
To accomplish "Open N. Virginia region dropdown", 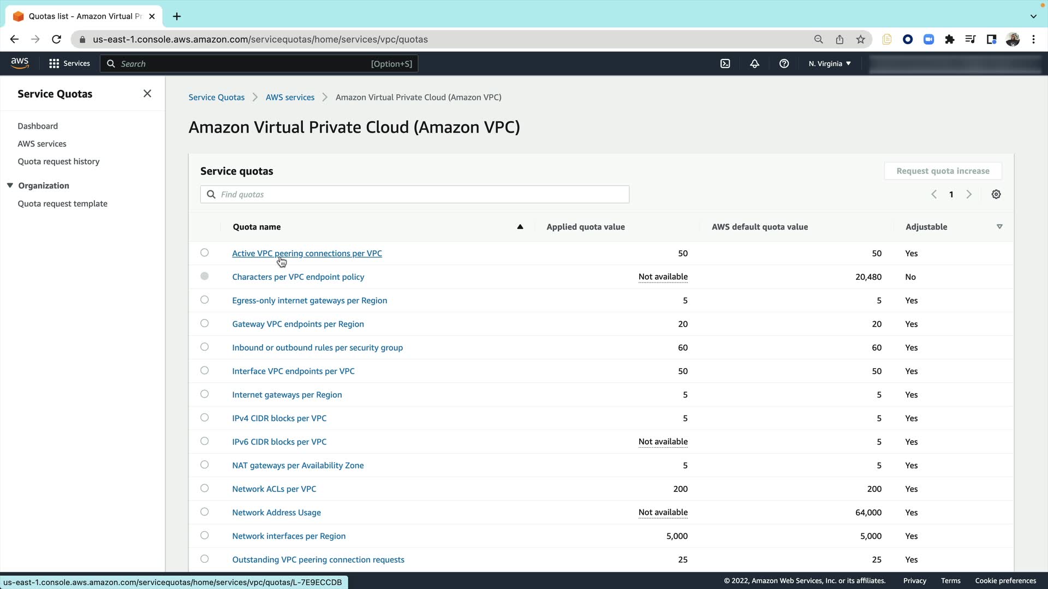I will (x=830, y=64).
